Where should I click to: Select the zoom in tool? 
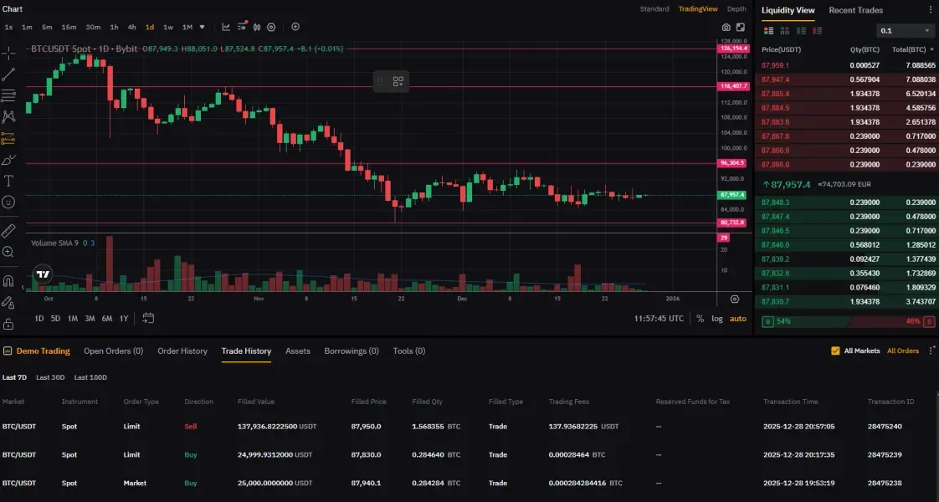(x=8, y=252)
